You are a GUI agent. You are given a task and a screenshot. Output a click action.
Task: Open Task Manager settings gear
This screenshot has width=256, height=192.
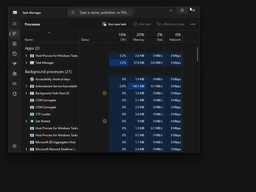point(14,146)
